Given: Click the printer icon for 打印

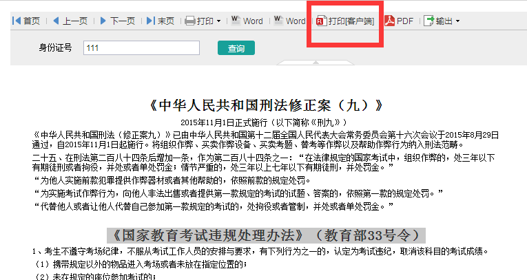Looking at the screenshot, I should pyautogui.click(x=190, y=21).
